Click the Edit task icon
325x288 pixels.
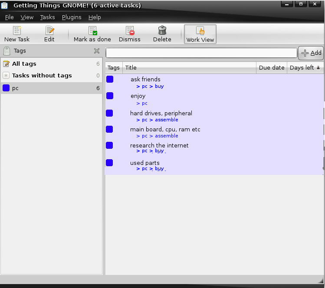49,31
